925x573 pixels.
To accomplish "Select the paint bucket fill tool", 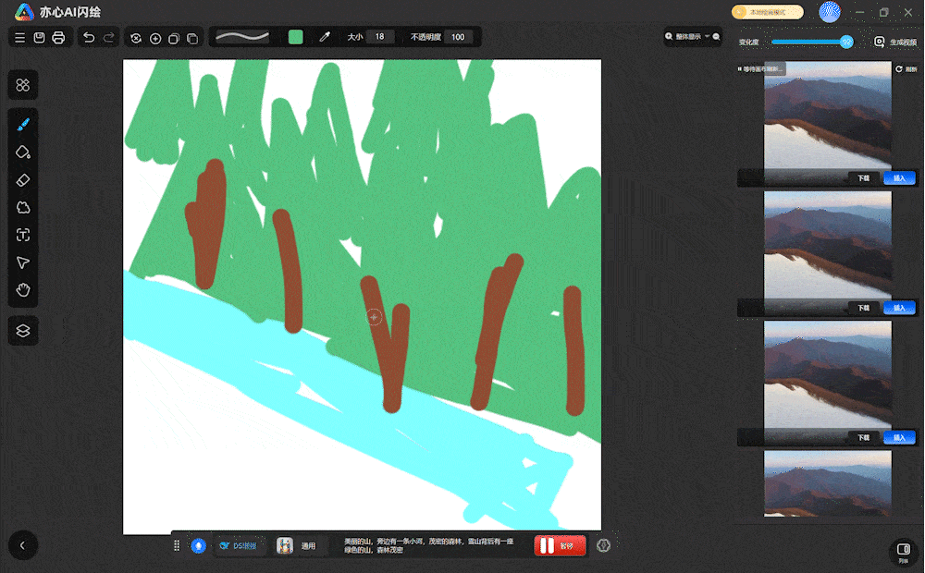I will click(24, 152).
